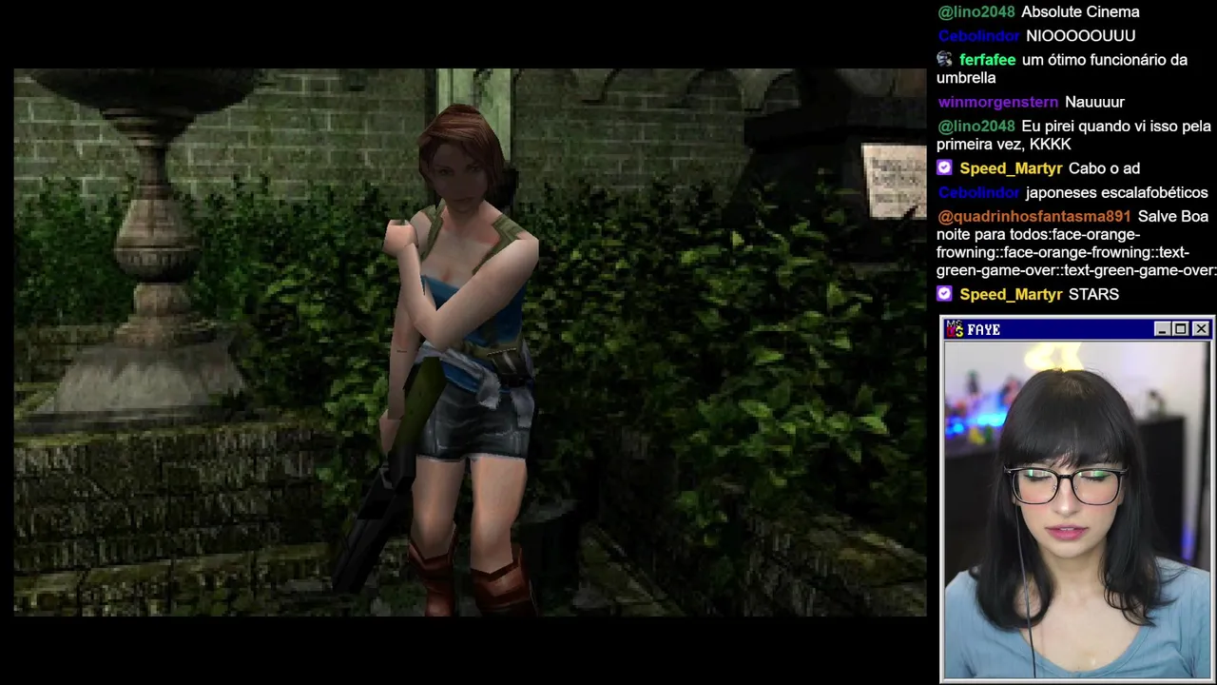This screenshot has width=1217, height=685.
Task: Close the FAYE webcam window
Action: pyautogui.click(x=1201, y=329)
